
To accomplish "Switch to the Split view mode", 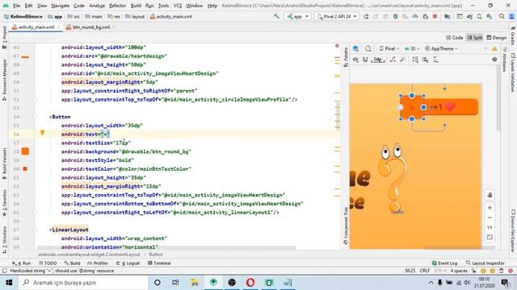I will point(475,38).
